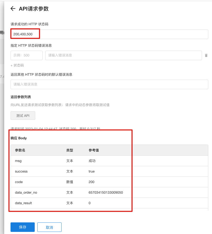Select the msg parameter name cell
This screenshot has width=212, height=234.
tap(18, 161)
